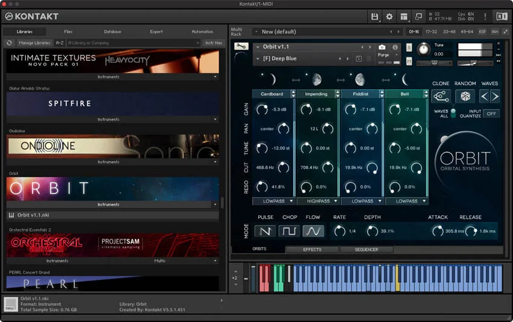This screenshot has width=513, height=322.
Task: Open the Files browser tab
Action: click(68, 31)
